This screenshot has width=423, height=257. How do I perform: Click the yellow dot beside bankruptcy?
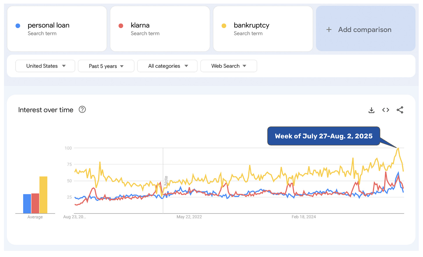(224, 26)
